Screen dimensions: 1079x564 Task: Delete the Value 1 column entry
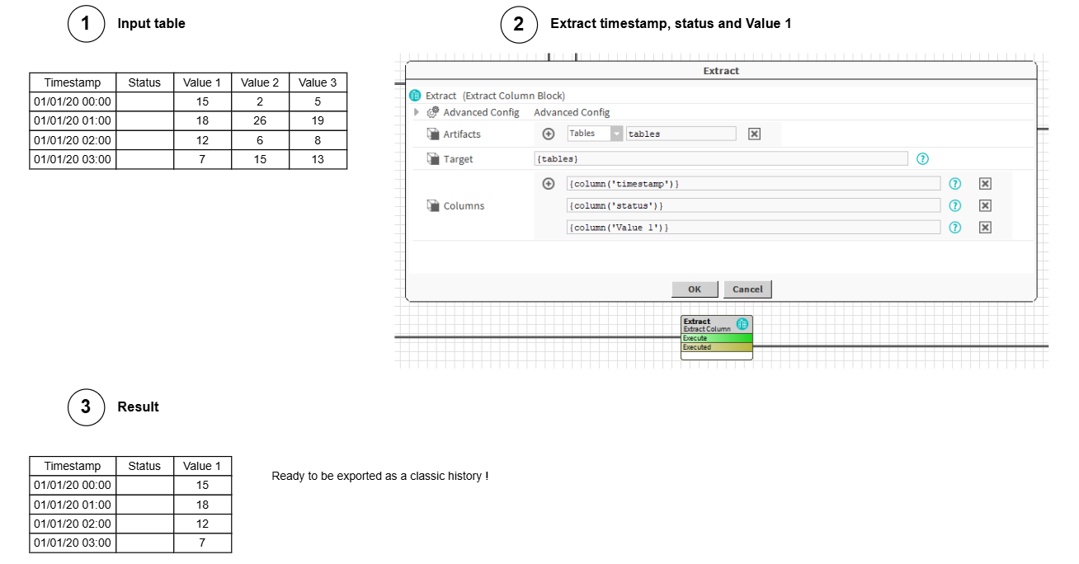click(x=985, y=228)
